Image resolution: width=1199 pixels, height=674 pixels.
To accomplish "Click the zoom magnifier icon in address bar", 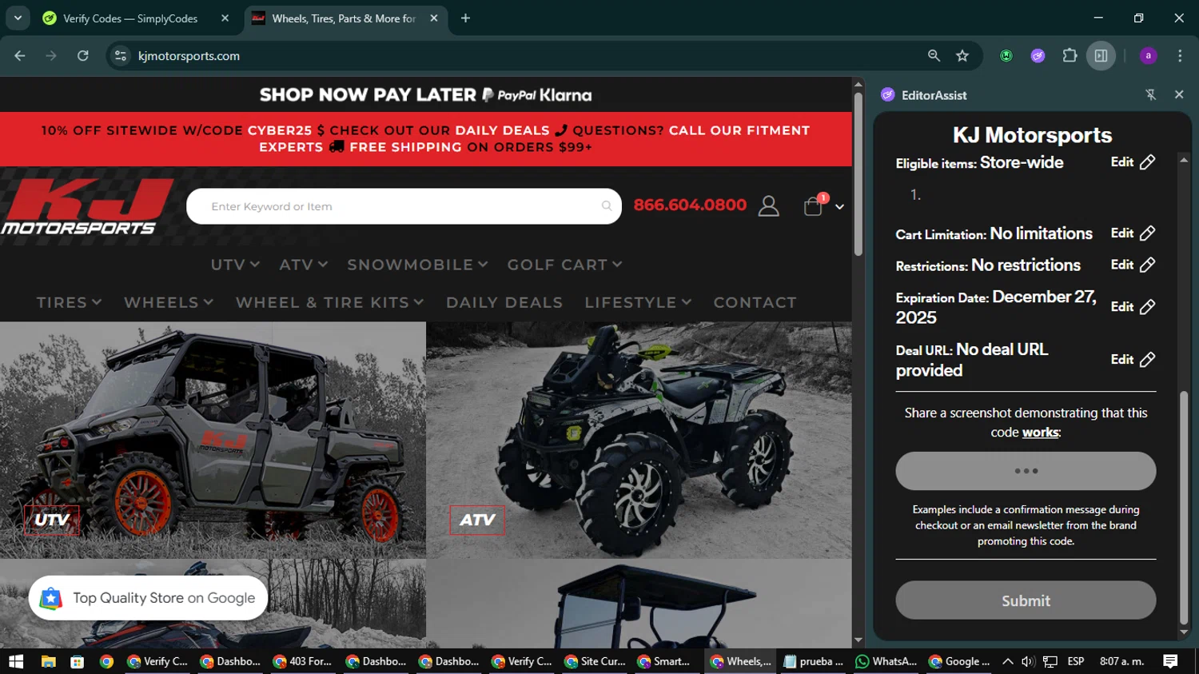I will [x=934, y=56].
